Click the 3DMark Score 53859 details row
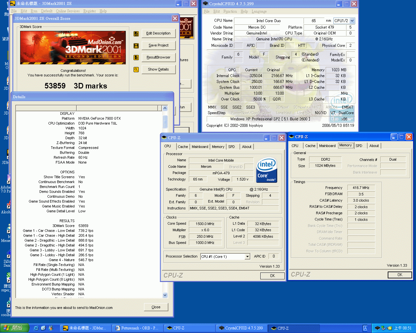The width and height of the screenshot is (416, 333). pyautogui.click(x=89, y=226)
